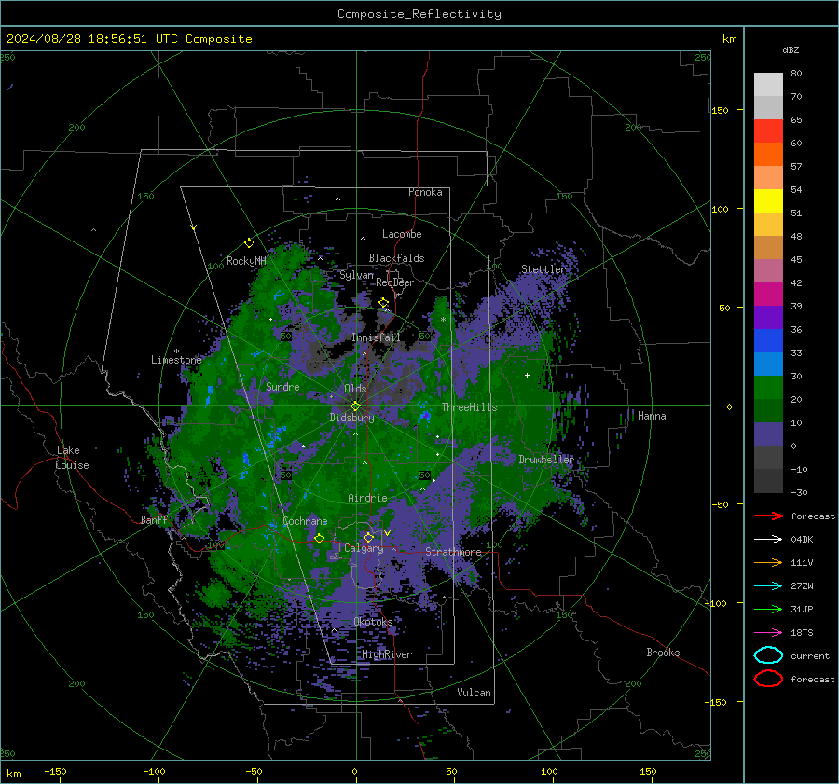Click the Olds label near radar center
The height and width of the screenshot is (784, 839).
point(355,389)
